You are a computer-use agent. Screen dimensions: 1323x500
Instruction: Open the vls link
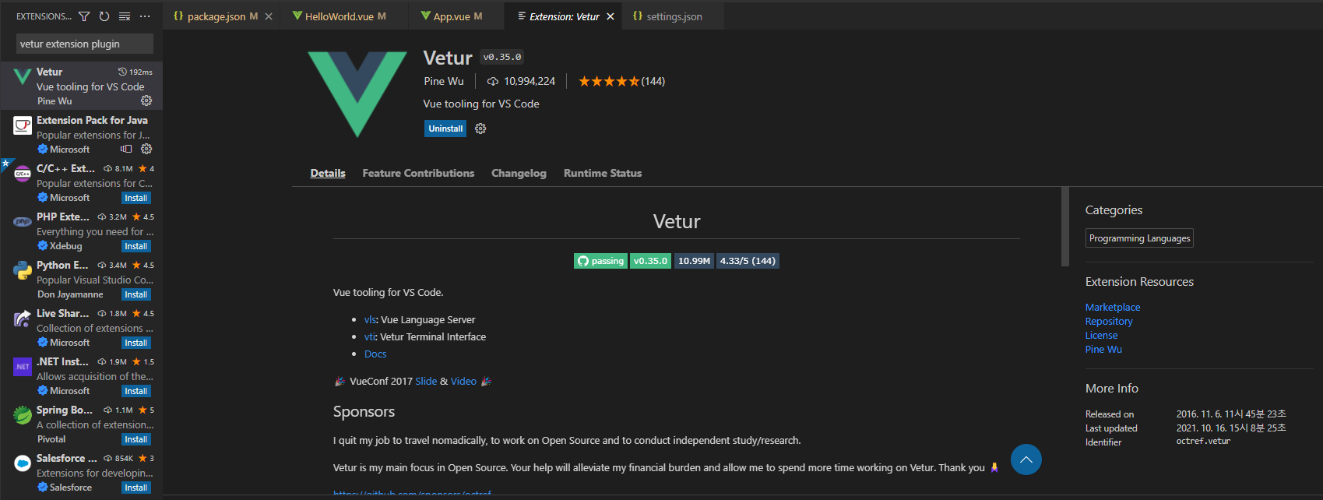pyautogui.click(x=370, y=319)
